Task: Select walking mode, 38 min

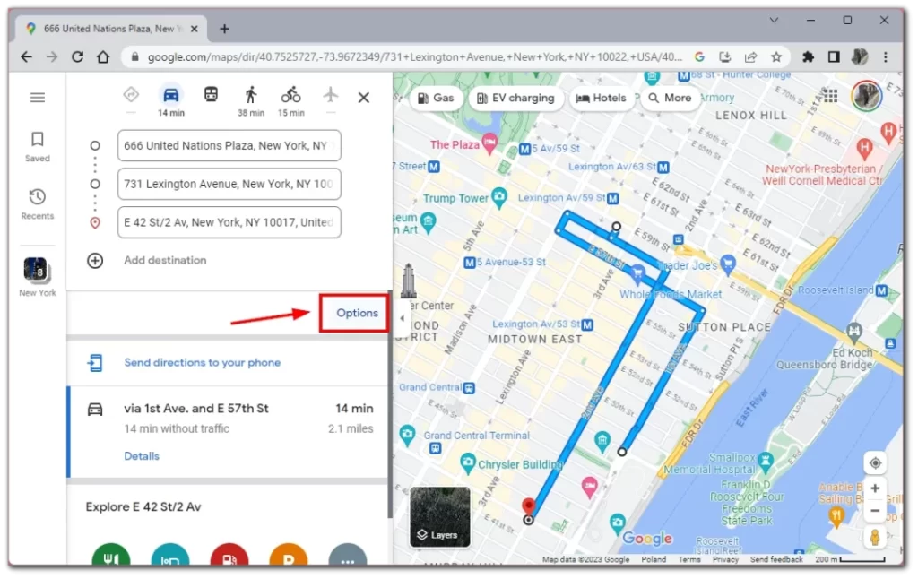Action: point(251,100)
